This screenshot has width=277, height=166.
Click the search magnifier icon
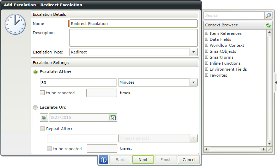coord(268,15)
